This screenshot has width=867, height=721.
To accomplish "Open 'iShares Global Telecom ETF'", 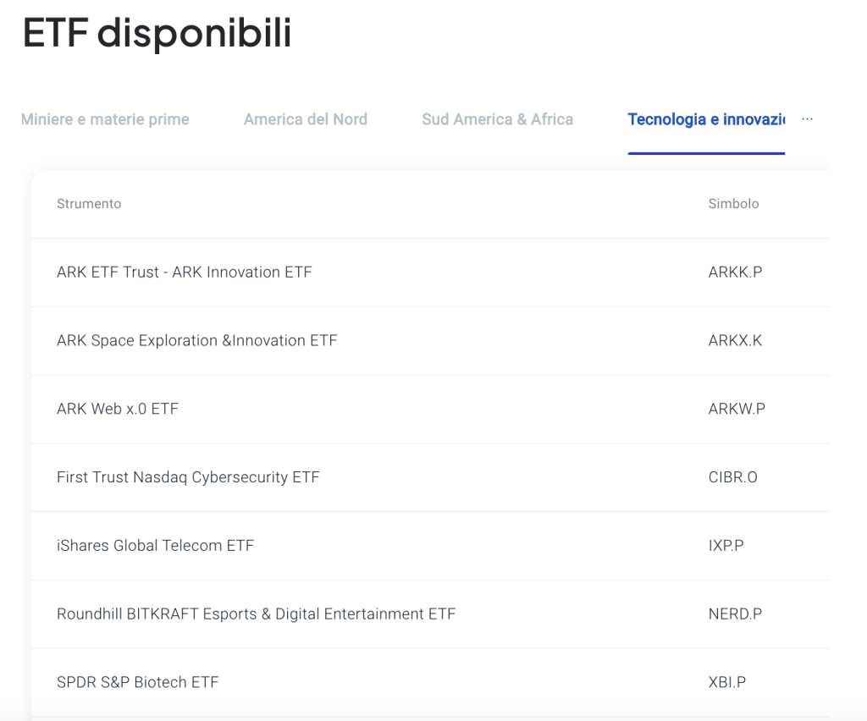I will 155,546.
